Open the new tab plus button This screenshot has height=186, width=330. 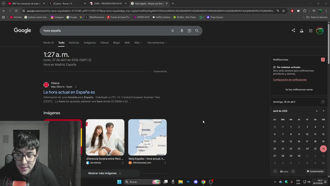[x=173, y=4]
